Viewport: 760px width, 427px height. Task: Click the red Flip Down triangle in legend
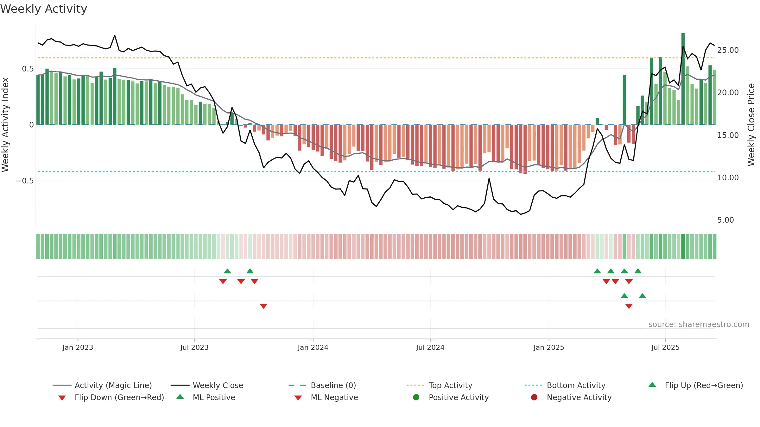[62, 398]
